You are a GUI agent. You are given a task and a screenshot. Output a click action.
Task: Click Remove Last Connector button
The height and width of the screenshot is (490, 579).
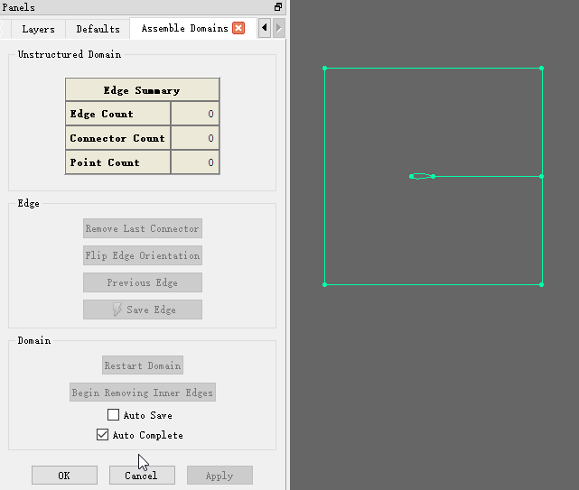pos(143,228)
